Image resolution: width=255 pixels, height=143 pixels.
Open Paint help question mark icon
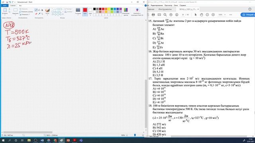(x=145, y=6)
